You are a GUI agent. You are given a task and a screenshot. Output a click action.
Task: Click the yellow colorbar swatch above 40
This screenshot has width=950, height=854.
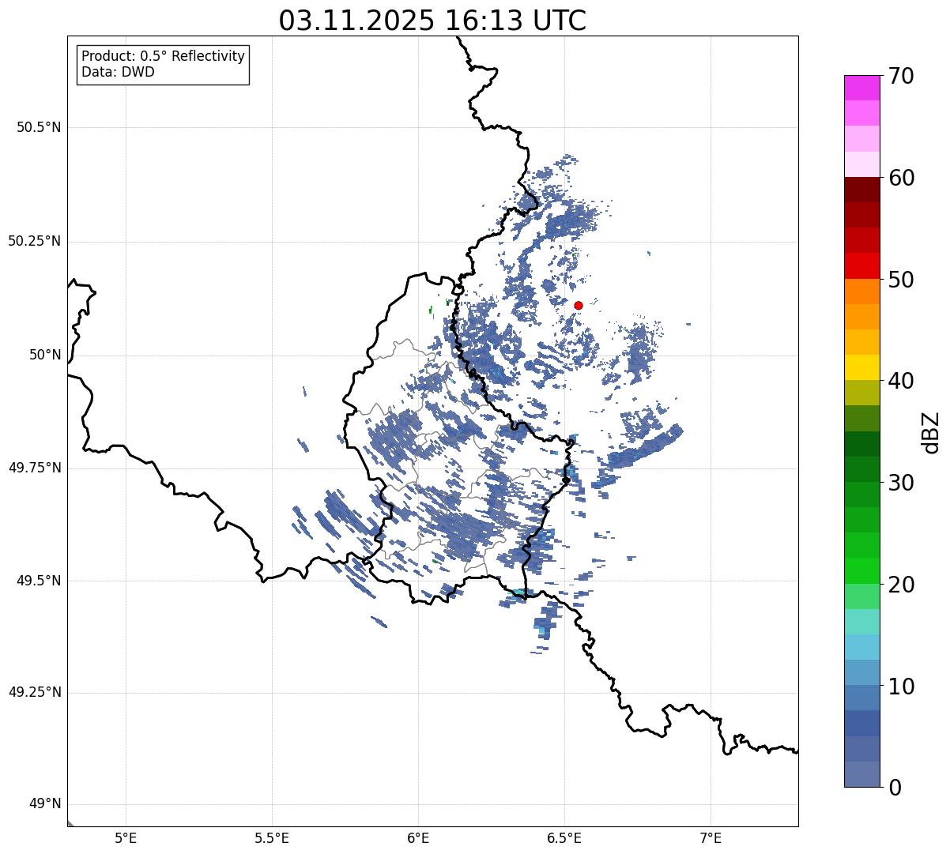862,367
